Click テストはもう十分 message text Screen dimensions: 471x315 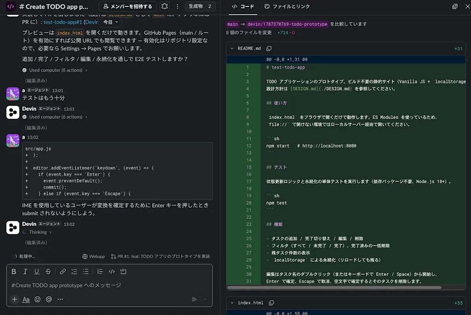(x=43, y=98)
